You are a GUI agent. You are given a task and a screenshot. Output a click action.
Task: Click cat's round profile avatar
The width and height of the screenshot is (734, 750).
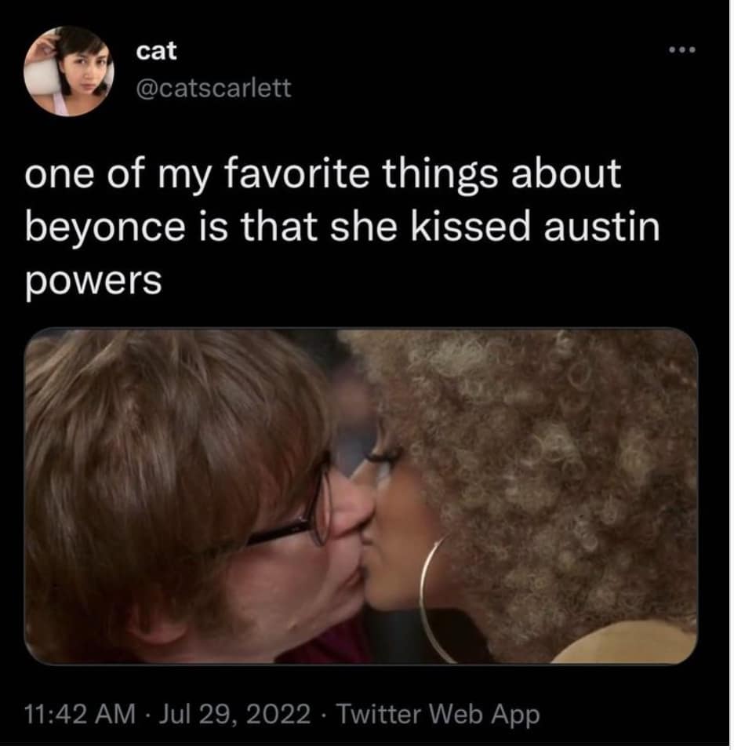coord(70,71)
